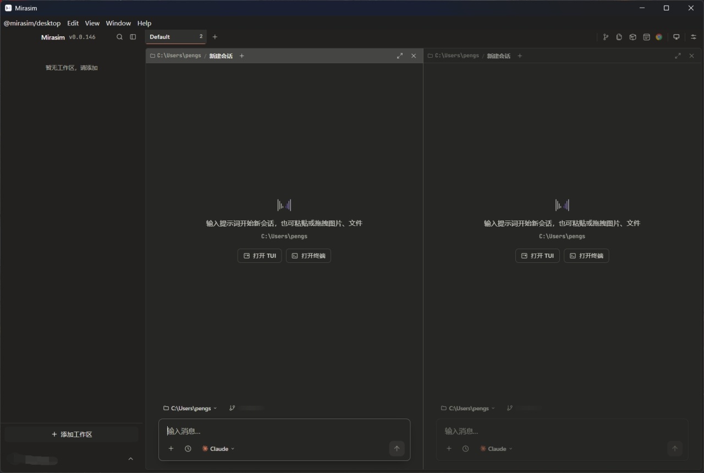Click the attachment plus icon in right message box
This screenshot has height=473, width=704.
pyautogui.click(x=449, y=449)
